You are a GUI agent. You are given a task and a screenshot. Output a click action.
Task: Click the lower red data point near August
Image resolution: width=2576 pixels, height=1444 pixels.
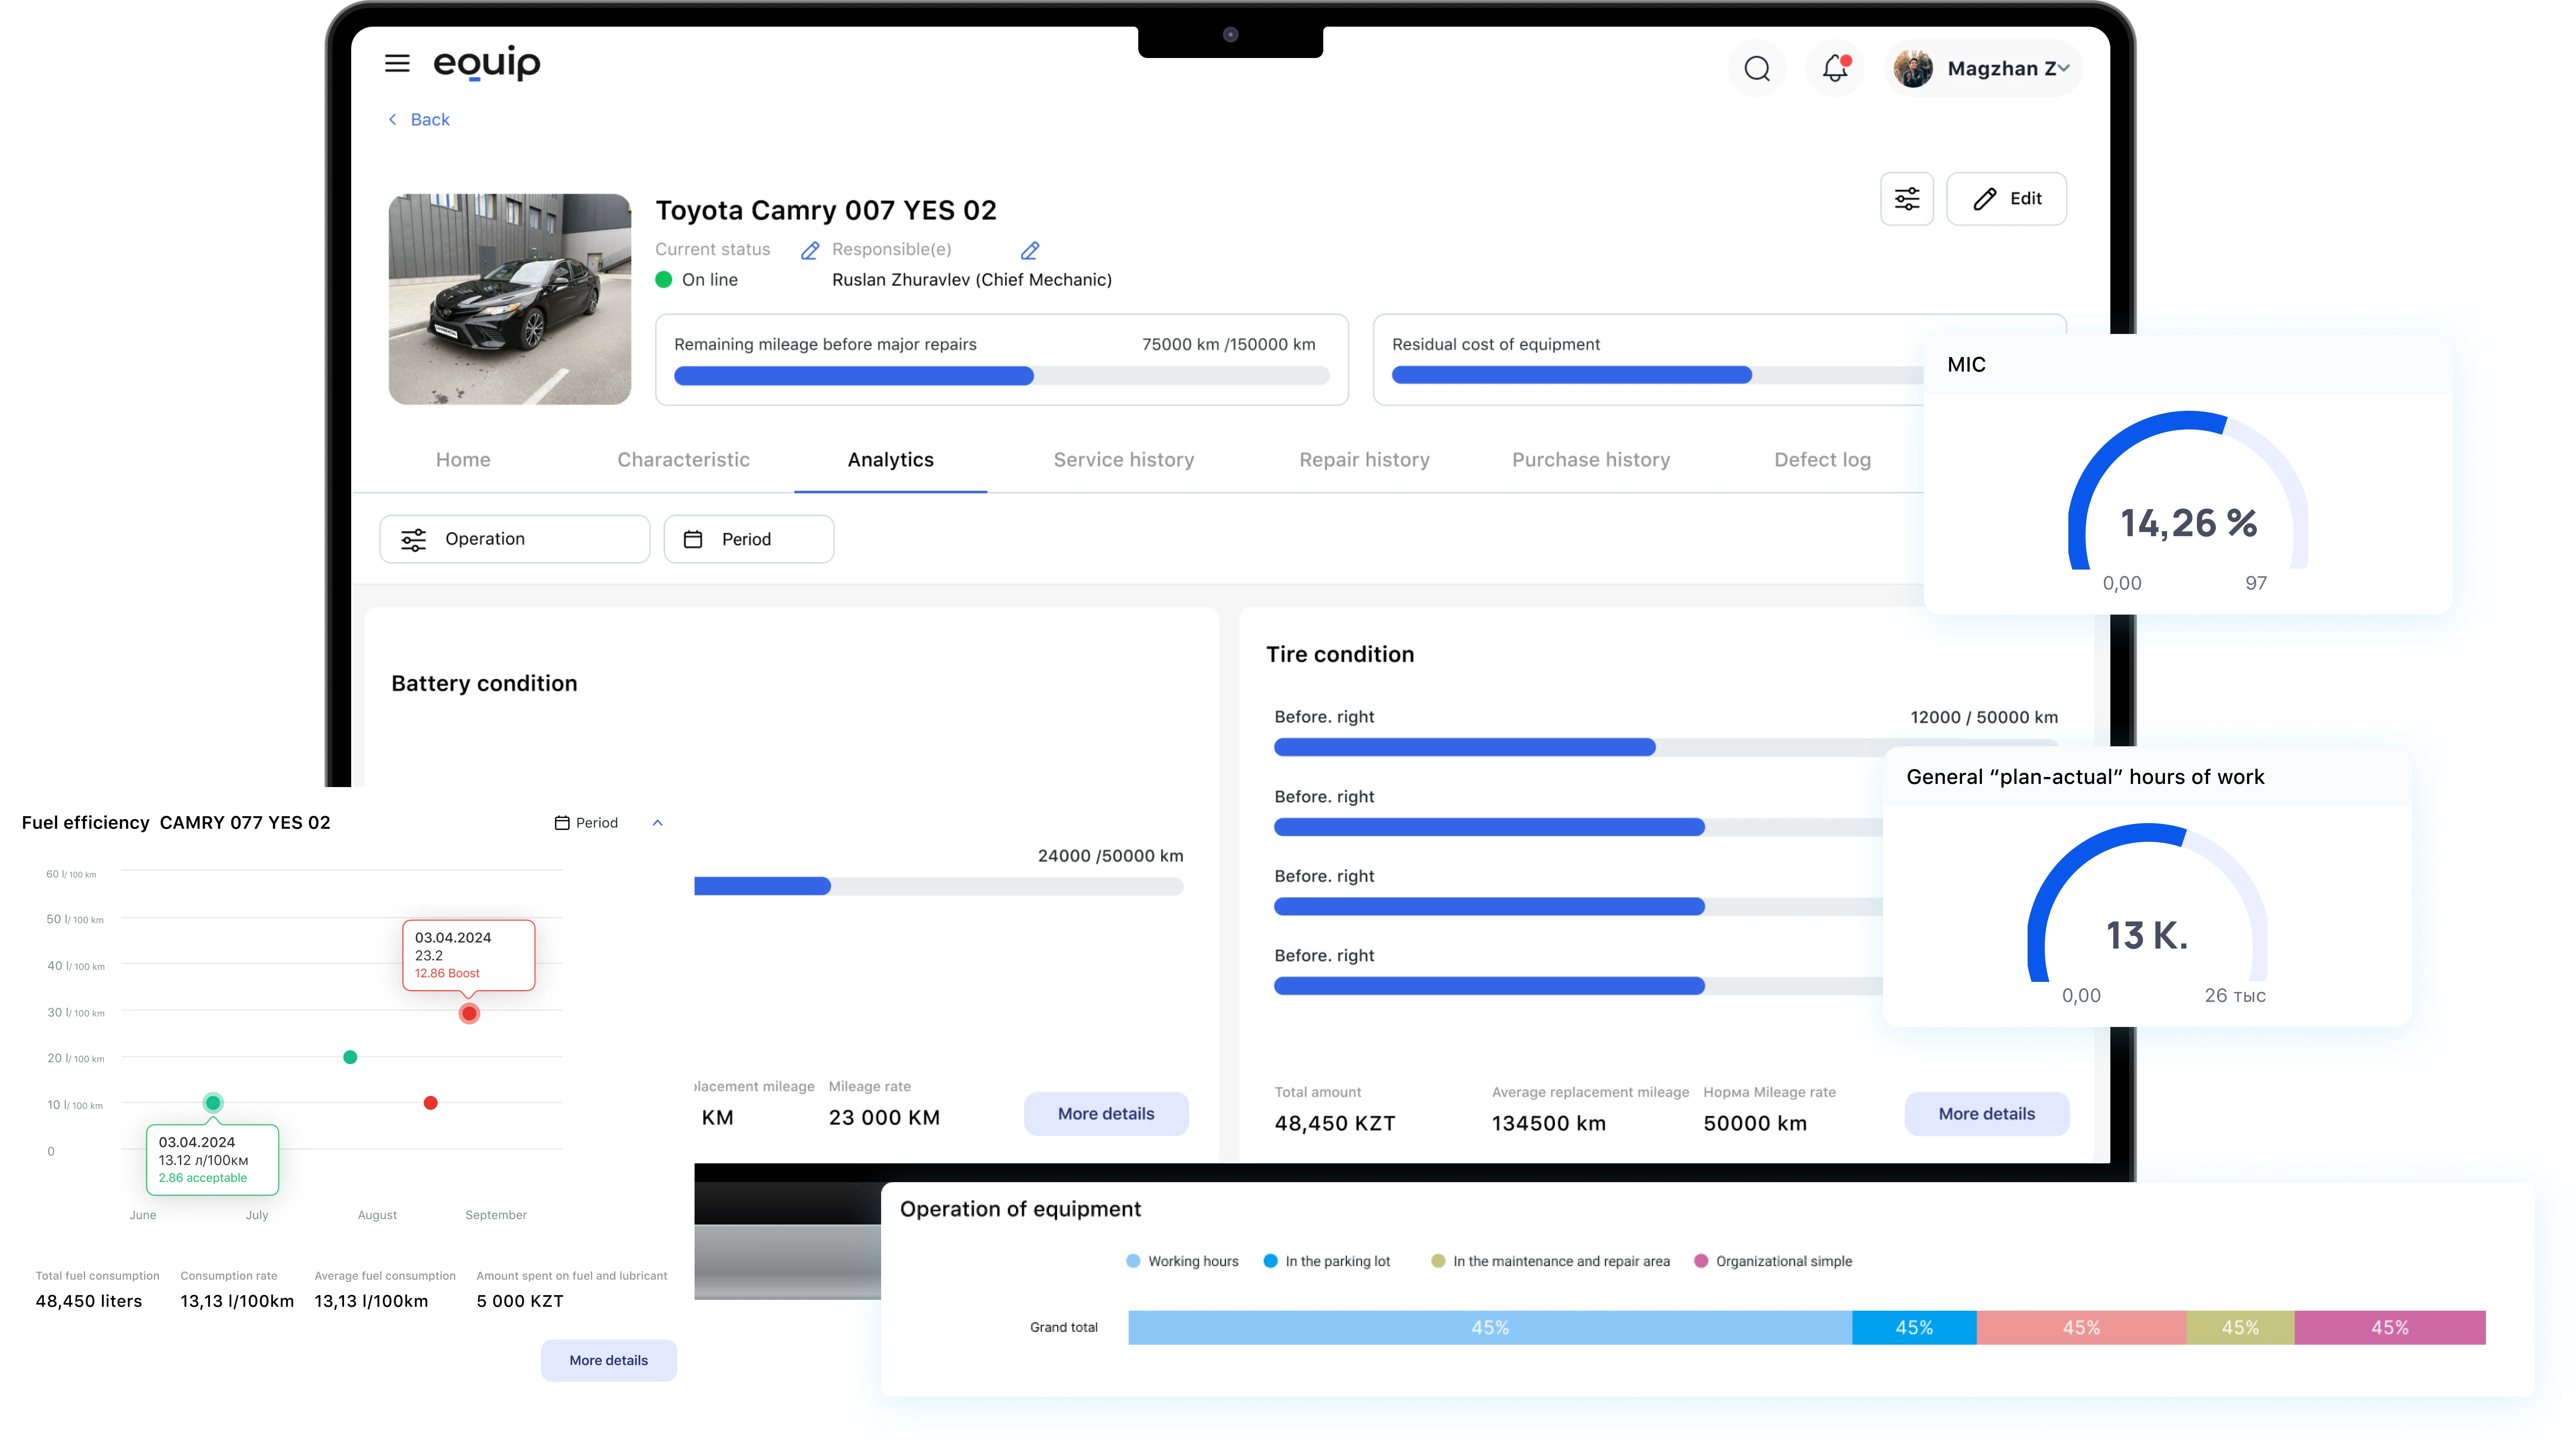click(x=430, y=1103)
